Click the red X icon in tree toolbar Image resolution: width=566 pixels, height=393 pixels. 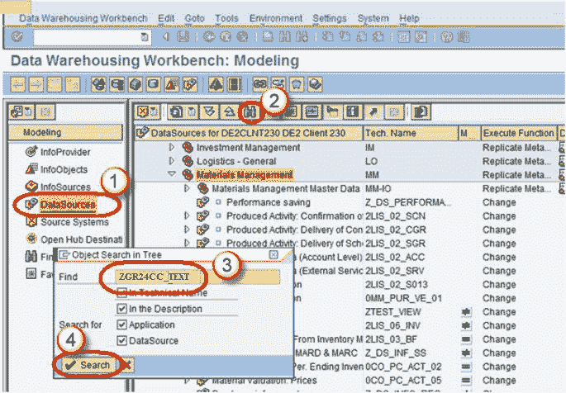tap(143, 112)
